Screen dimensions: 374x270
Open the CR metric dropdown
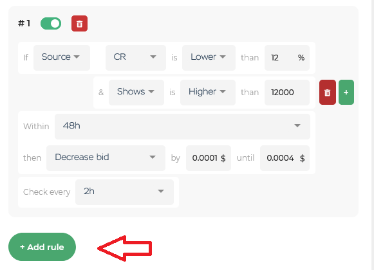pos(135,58)
